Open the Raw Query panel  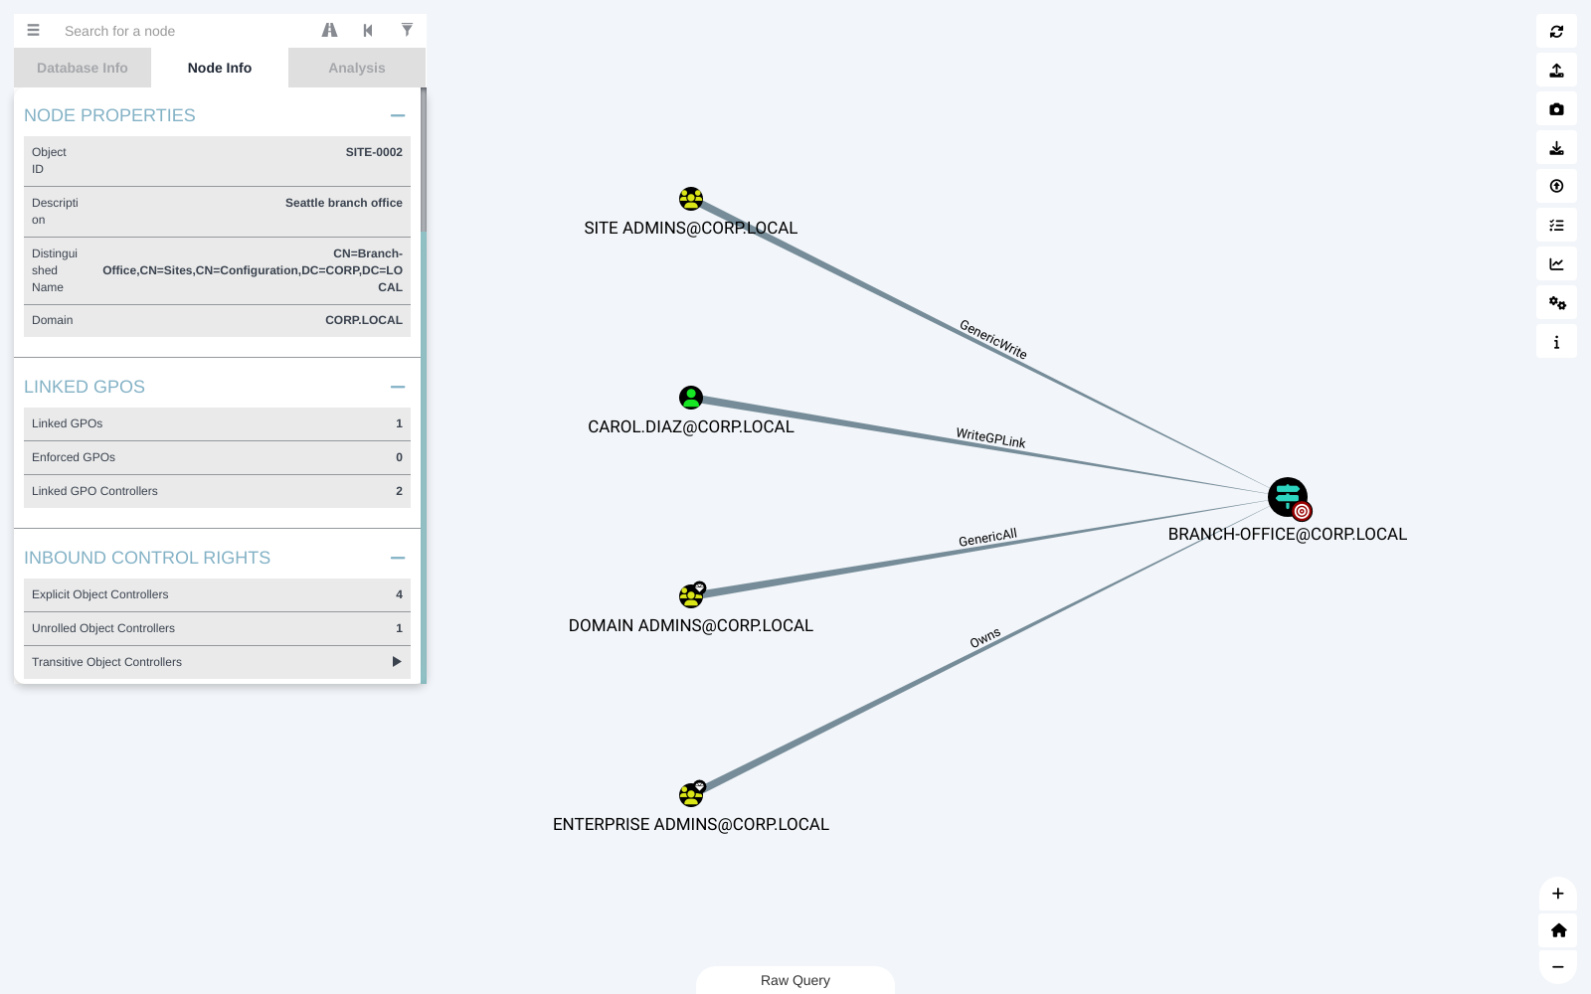pyautogui.click(x=795, y=980)
